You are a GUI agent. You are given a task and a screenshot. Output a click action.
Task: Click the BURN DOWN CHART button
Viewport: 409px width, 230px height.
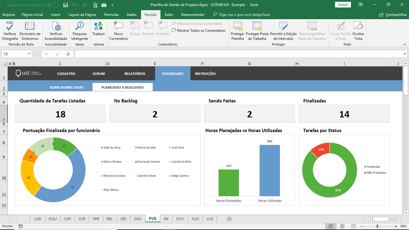coord(67,87)
